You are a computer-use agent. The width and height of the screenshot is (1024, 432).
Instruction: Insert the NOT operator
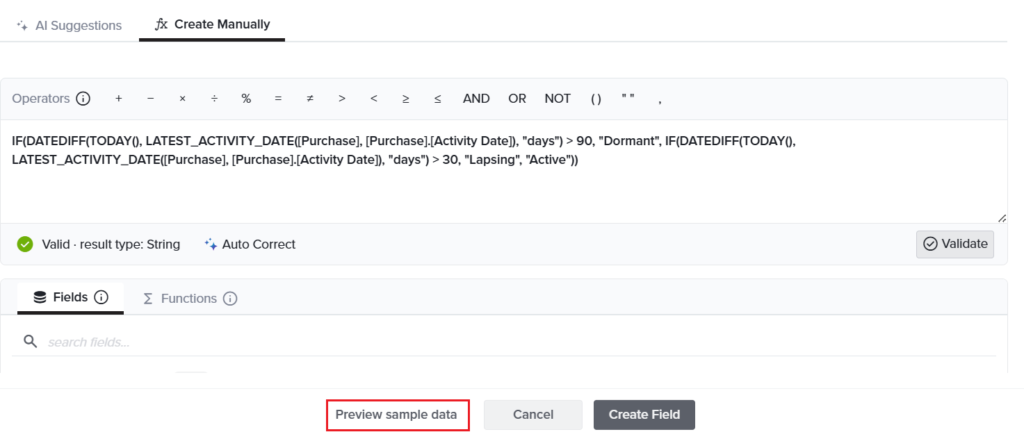pos(558,99)
